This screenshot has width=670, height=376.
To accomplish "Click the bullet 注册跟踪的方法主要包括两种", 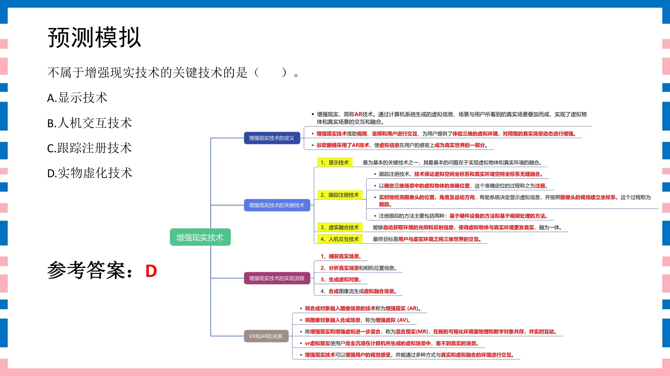I will (463, 216).
